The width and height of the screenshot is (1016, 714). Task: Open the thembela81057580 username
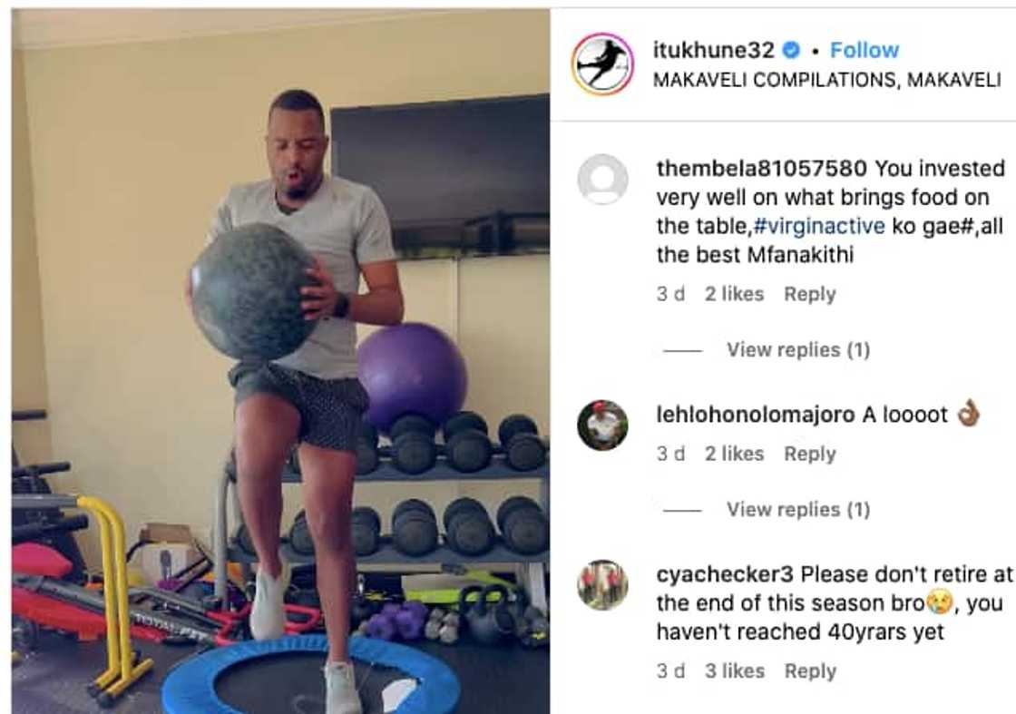[761, 169]
